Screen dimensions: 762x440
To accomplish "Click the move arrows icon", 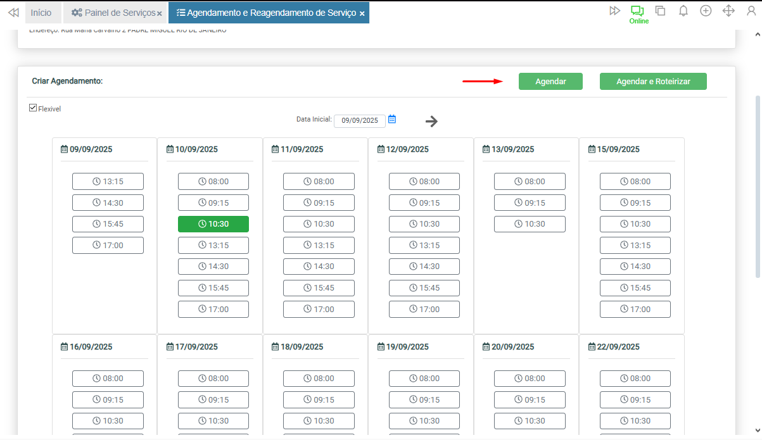I will [x=728, y=11].
